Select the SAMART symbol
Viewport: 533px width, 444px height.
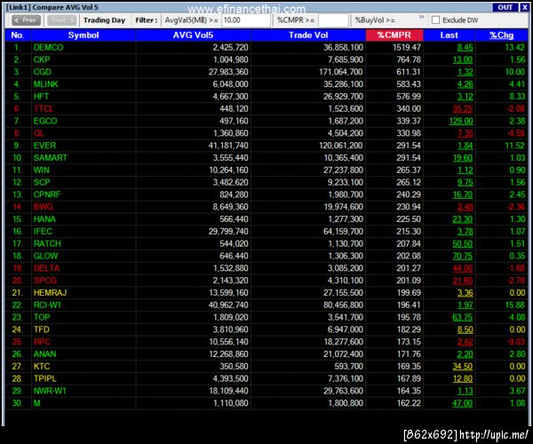51,158
